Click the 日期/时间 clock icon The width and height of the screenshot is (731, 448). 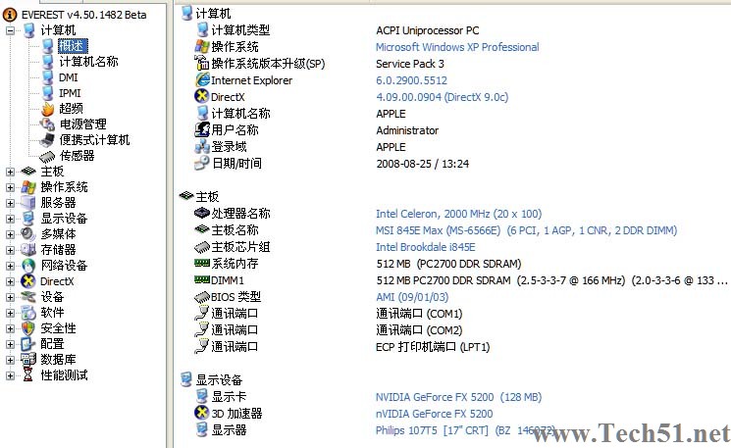pos(202,163)
